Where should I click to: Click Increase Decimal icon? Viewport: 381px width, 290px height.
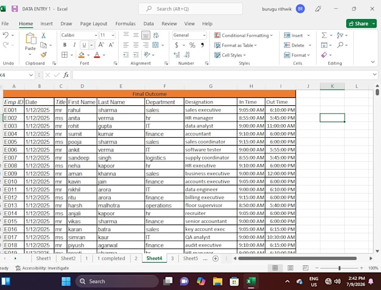[x=177, y=55]
